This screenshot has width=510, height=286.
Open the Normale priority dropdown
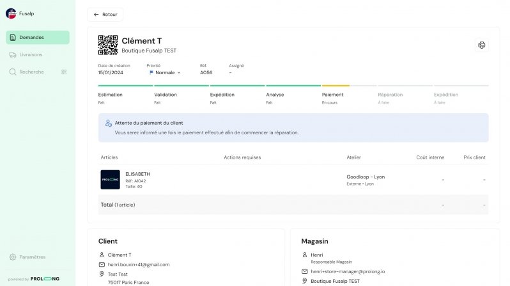click(x=165, y=72)
